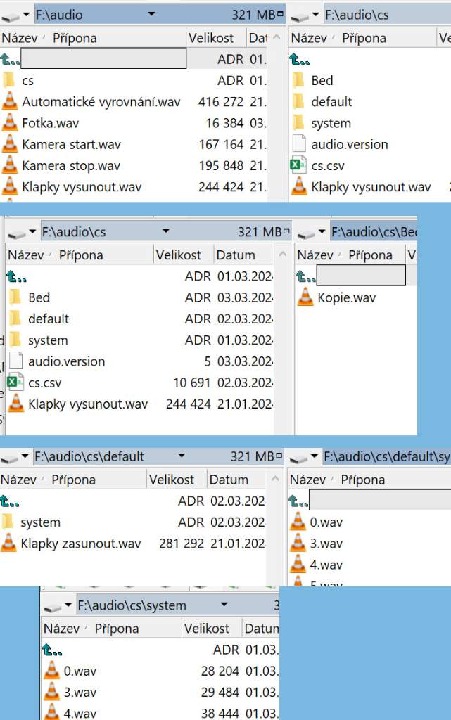Select the cs.csv Excel icon sized 10 691

pyautogui.click(x=15, y=383)
